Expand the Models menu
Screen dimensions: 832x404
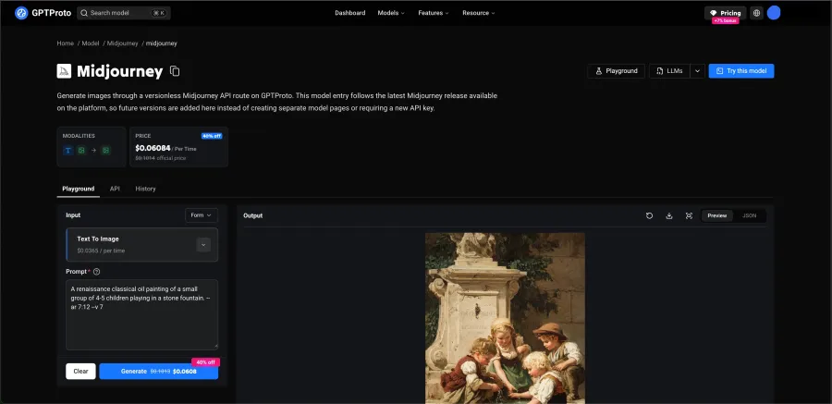391,13
